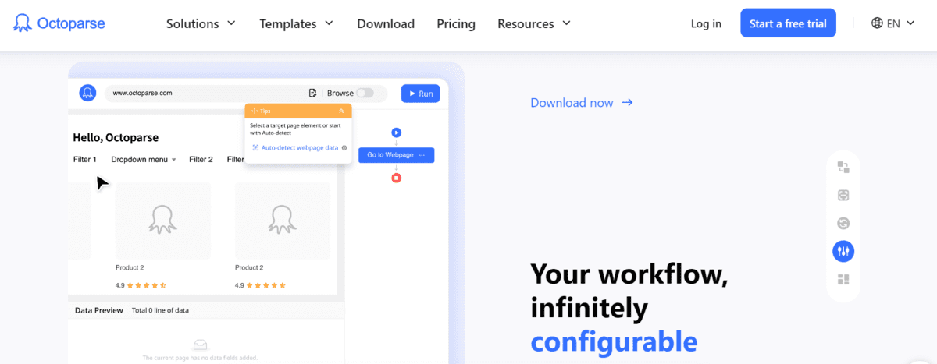Click the Log in link
The image size is (937, 364).
706,23
